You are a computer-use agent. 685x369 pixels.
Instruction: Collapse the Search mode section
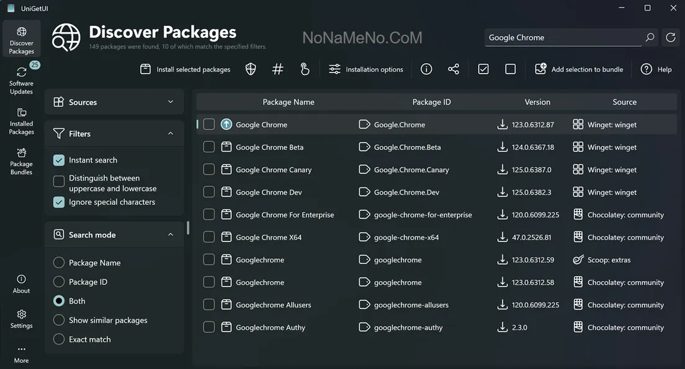coord(171,235)
